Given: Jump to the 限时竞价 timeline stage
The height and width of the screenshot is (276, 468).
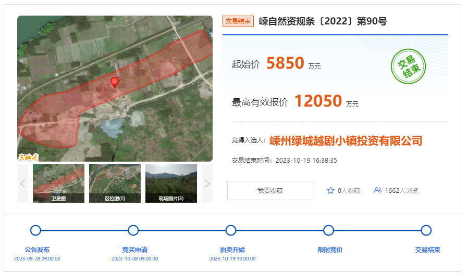Looking at the screenshot, I should 328,230.
